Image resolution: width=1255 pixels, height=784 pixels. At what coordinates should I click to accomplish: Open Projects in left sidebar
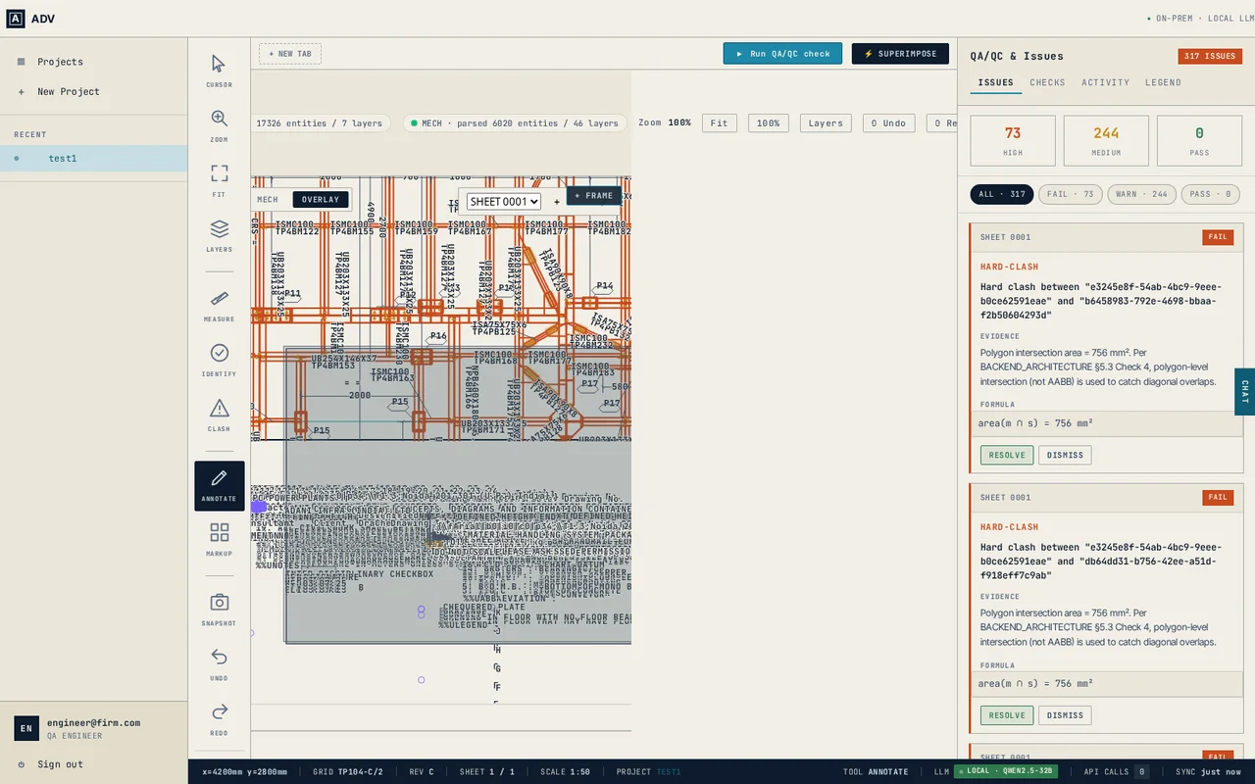coord(93,62)
